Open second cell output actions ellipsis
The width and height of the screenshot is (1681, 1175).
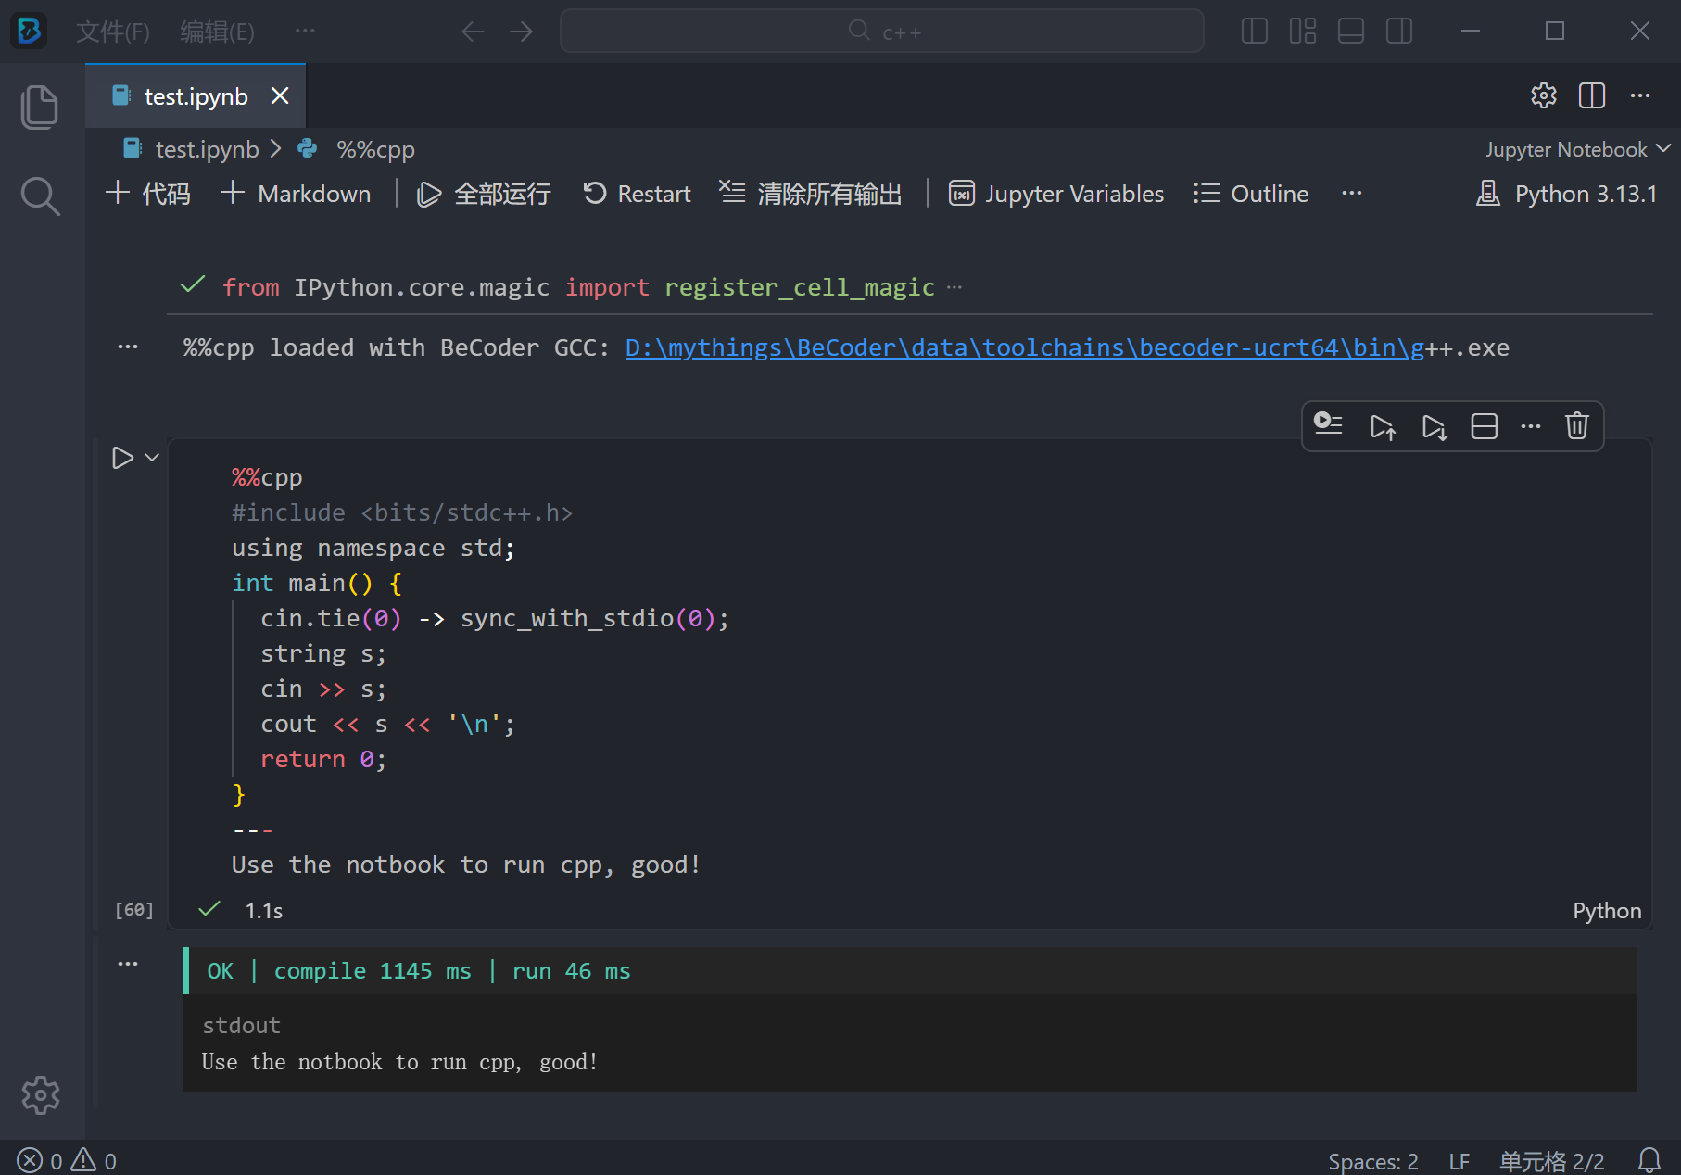(x=128, y=964)
